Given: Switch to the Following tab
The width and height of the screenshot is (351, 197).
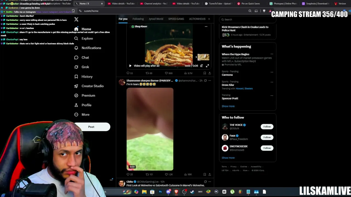Looking at the screenshot, I should point(138,19).
